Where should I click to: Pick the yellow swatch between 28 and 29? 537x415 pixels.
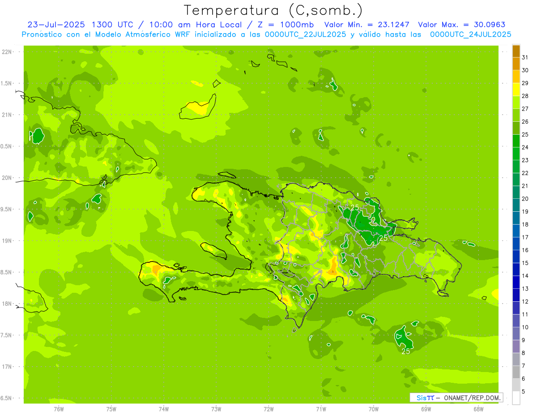[x=516, y=90]
